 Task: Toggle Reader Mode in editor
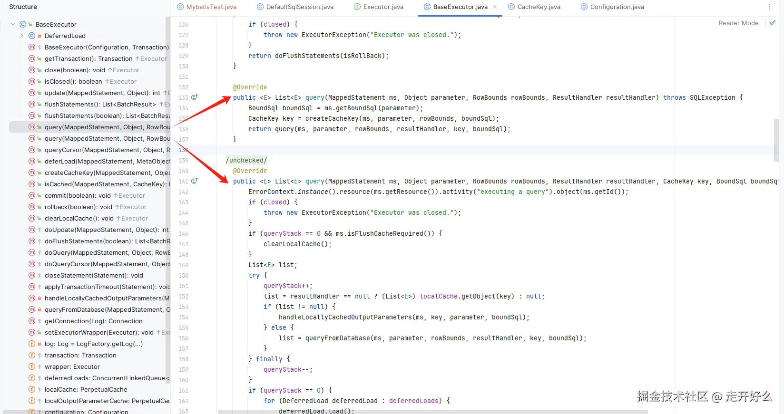pos(738,23)
